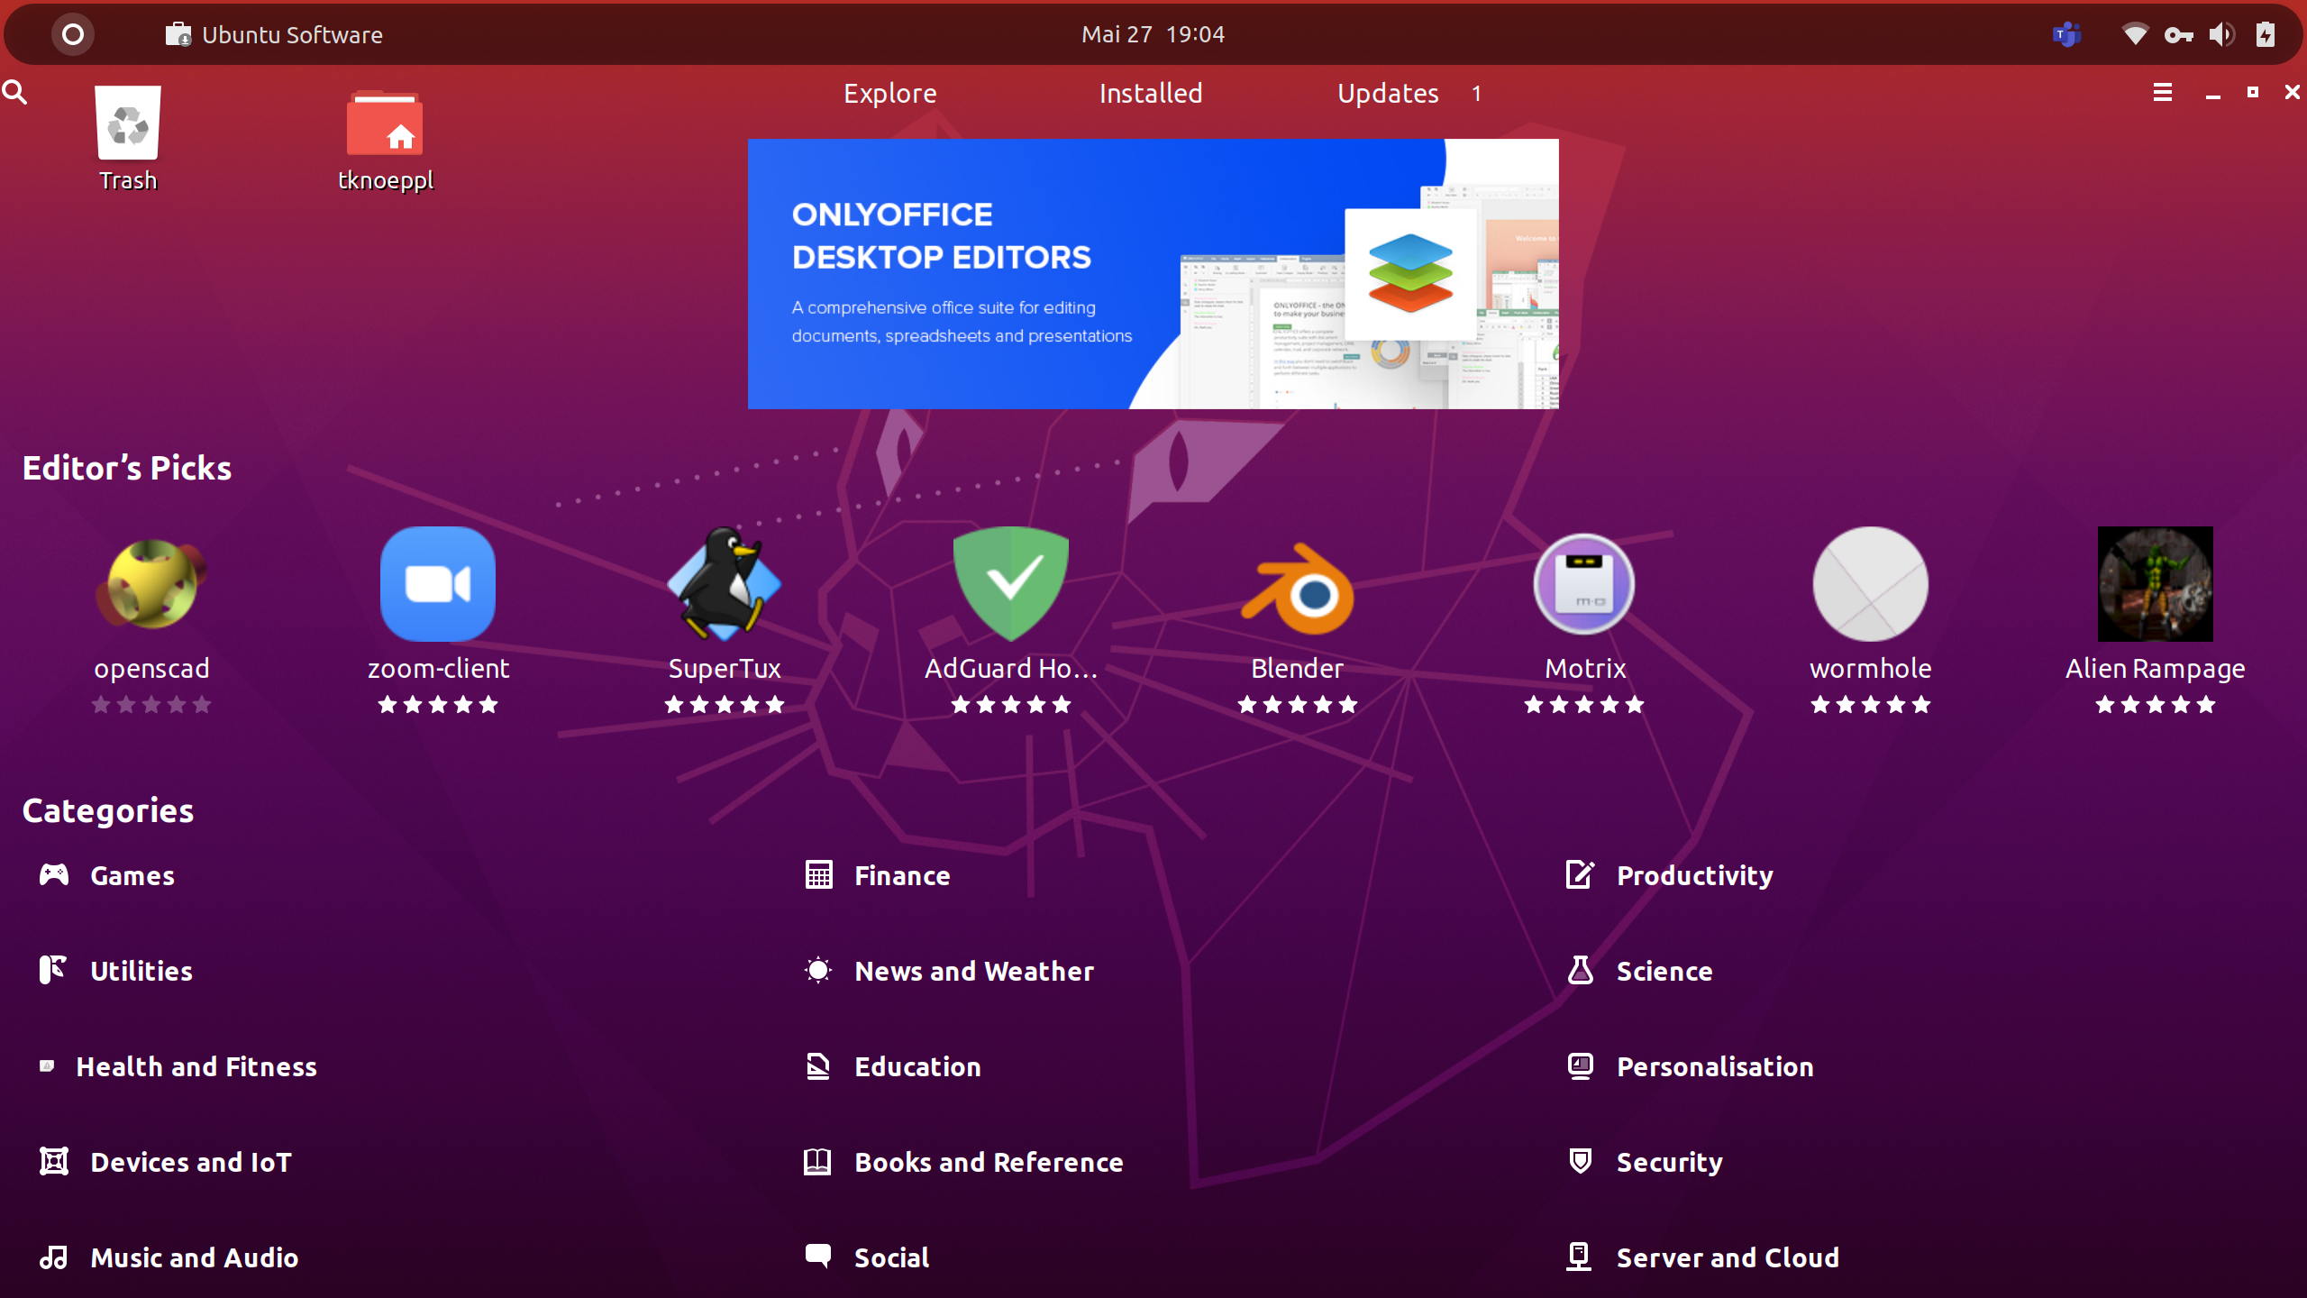Open the SuperTux penguin icon
Screen dimensions: 2307x1298
click(725, 584)
